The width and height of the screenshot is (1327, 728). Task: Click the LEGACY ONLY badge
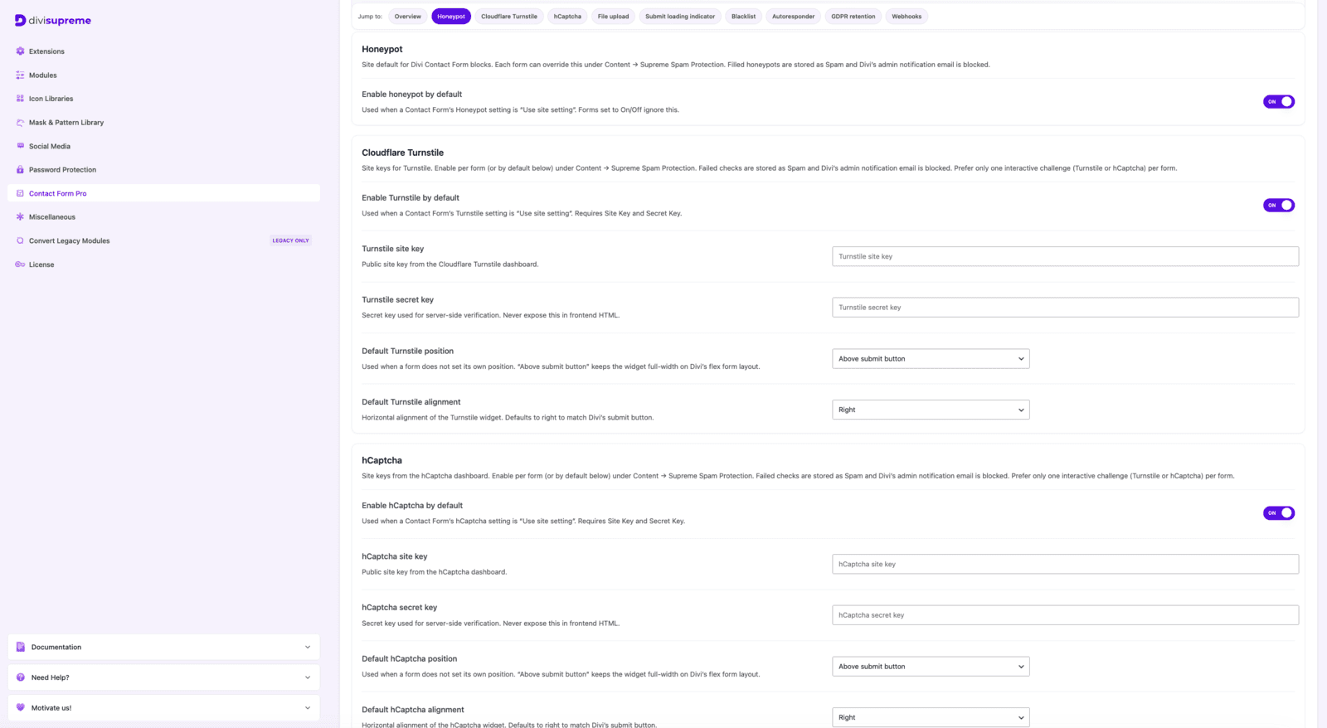(290, 240)
